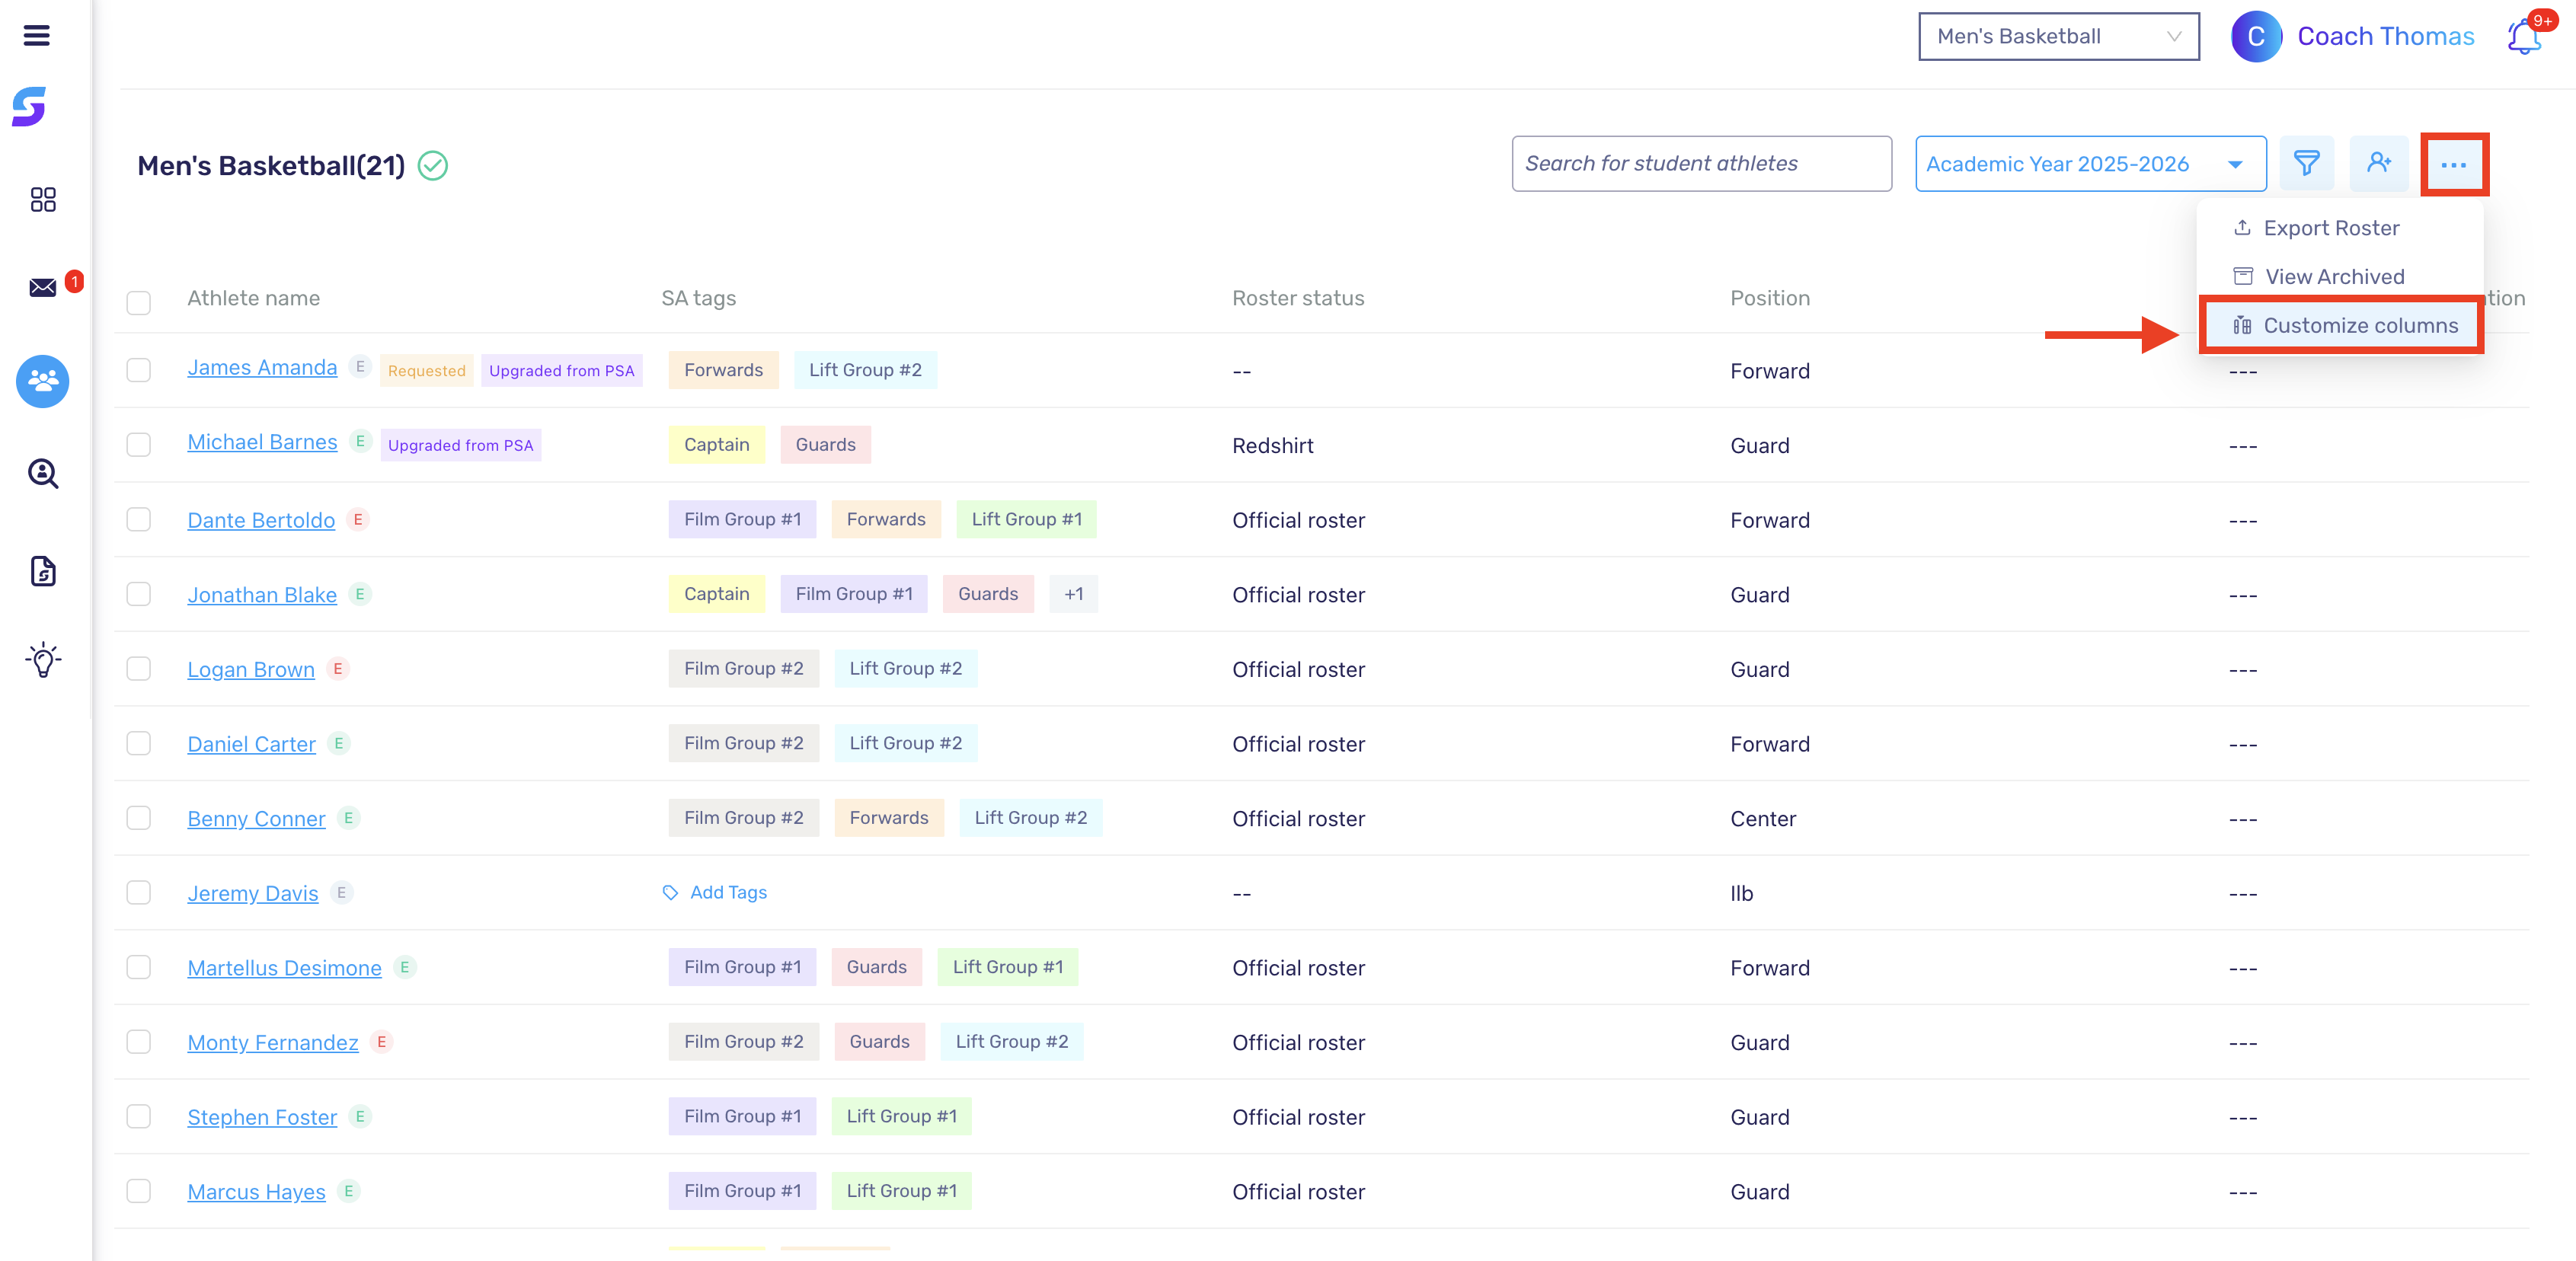The image size is (2576, 1261).
Task: Open the documents icon in sidebar
Action: (x=43, y=571)
